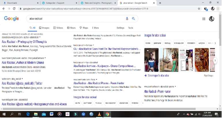Open the Chrome profile avatar in toolbar
Image resolution: width=222 pixels, height=118 pixels.
(213, 9)
